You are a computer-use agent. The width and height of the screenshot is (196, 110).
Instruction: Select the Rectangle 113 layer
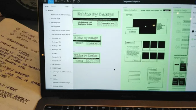57,64
